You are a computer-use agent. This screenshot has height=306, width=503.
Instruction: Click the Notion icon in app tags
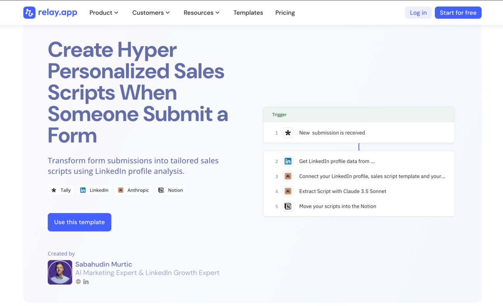[x=161, y=190]
